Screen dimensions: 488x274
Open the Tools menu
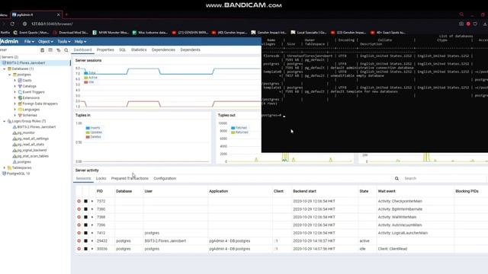click(64, 42)
